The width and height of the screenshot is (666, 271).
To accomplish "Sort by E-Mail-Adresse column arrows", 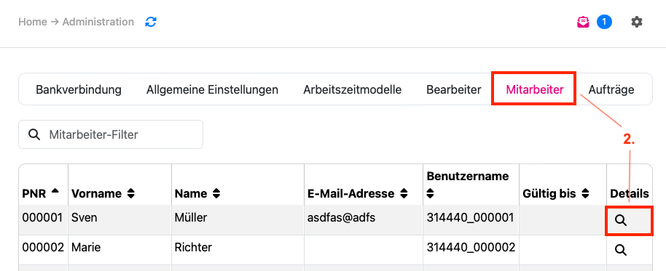I will pyautogui.click(x=404, y=194).
